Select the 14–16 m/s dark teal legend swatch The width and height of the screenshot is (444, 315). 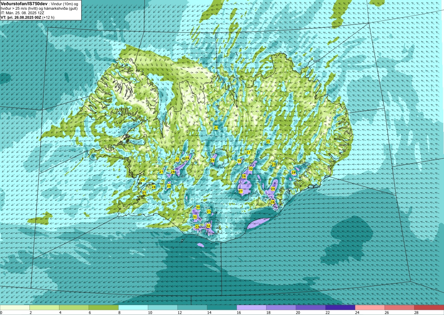(222, 307)
